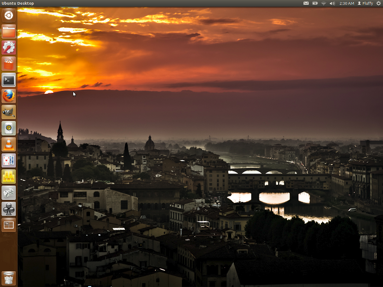Open the battery indicator menu

point(315,3)
